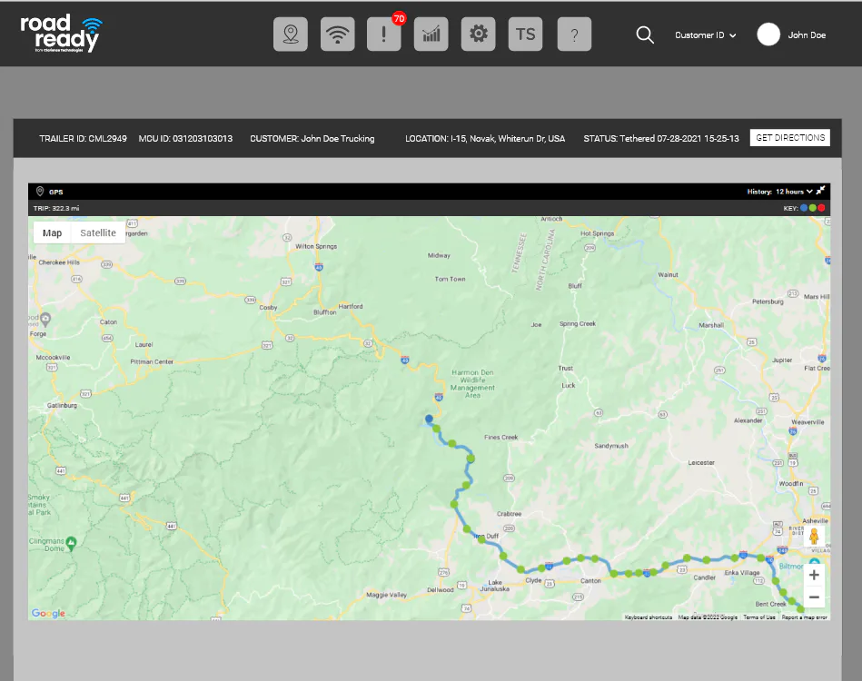Zoom in on the map
This screenshot has width=862, height=681.
(814, 575)
